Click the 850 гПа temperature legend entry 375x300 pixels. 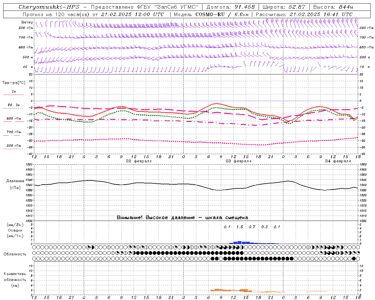point(14,119)
